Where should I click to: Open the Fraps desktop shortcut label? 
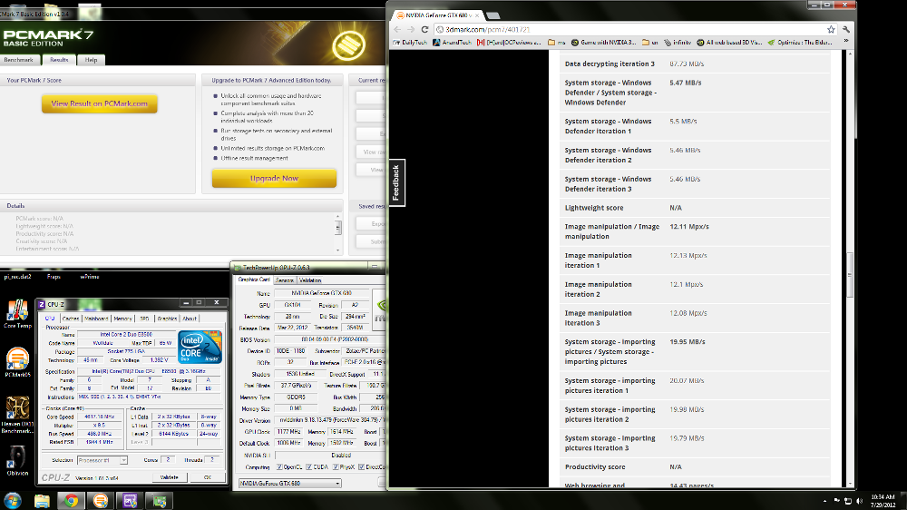tap(54, 277)
